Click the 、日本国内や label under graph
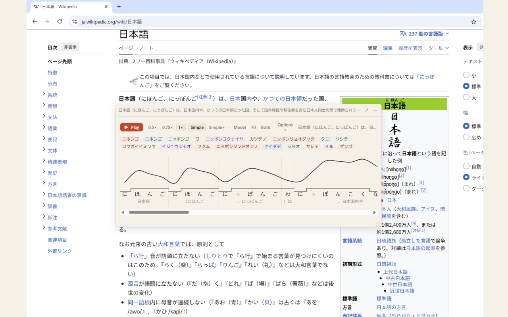The width and height of the screenshot is (508, 317). point(350,202)
